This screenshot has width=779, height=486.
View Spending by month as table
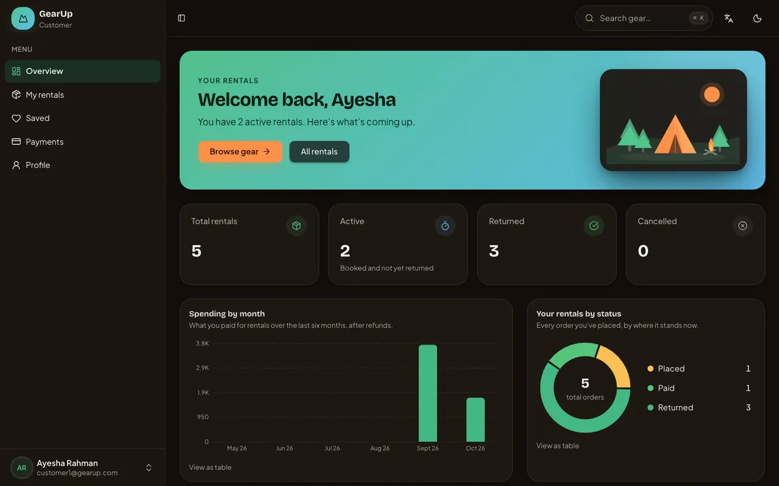point(210,467)
